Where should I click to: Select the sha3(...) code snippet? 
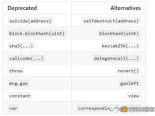[21, 46]
